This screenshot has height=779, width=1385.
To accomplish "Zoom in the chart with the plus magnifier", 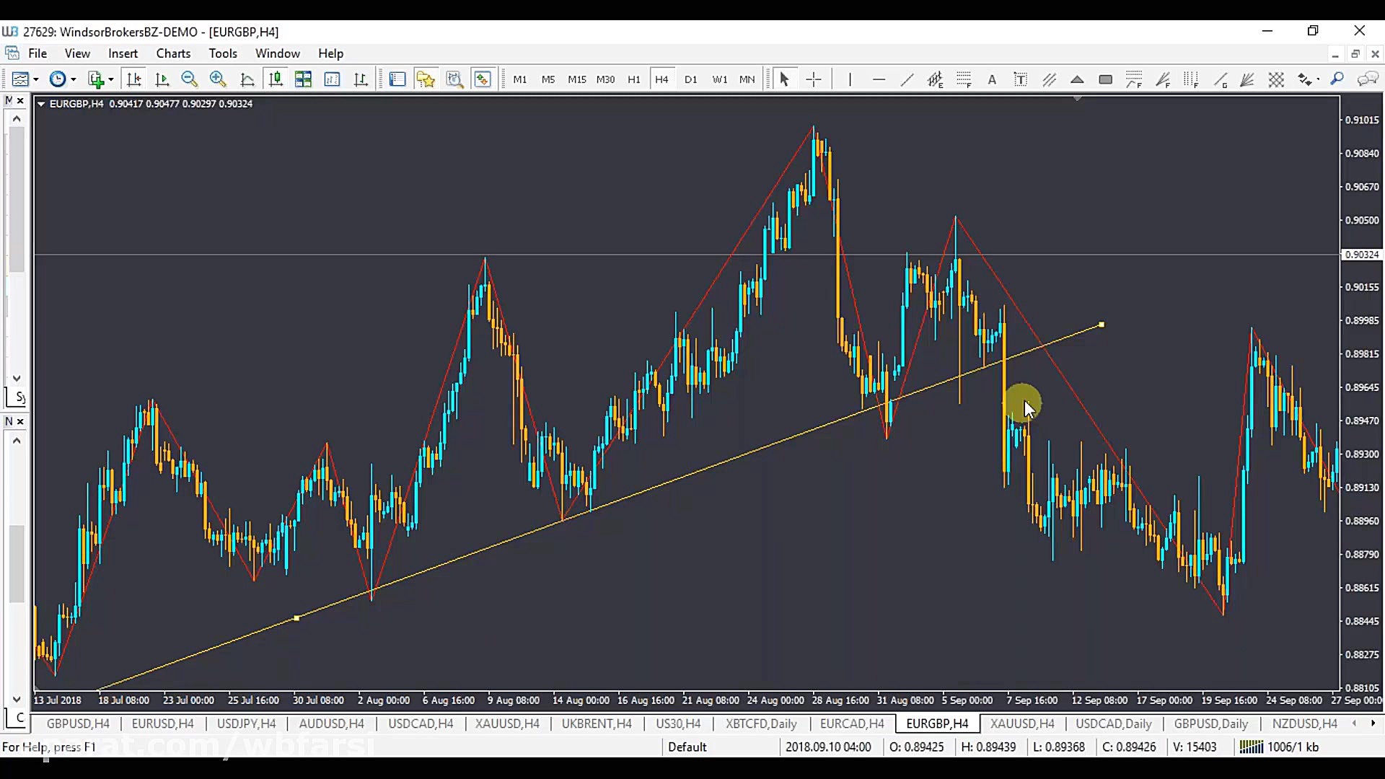I will 218,79.
